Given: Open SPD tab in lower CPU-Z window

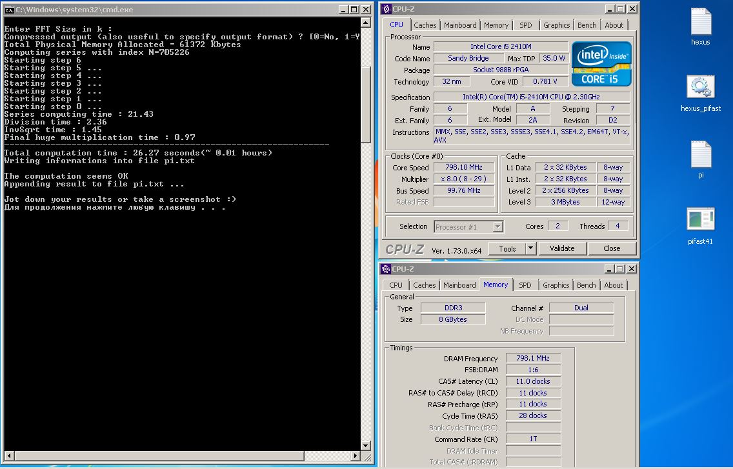Looking at the screenshot, I should pyautogui.click(x=525, y=285).
